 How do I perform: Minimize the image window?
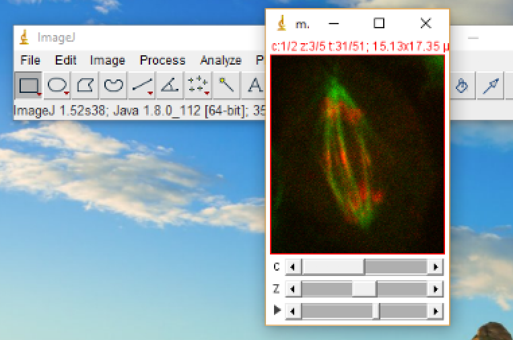(x=333, y=24)
